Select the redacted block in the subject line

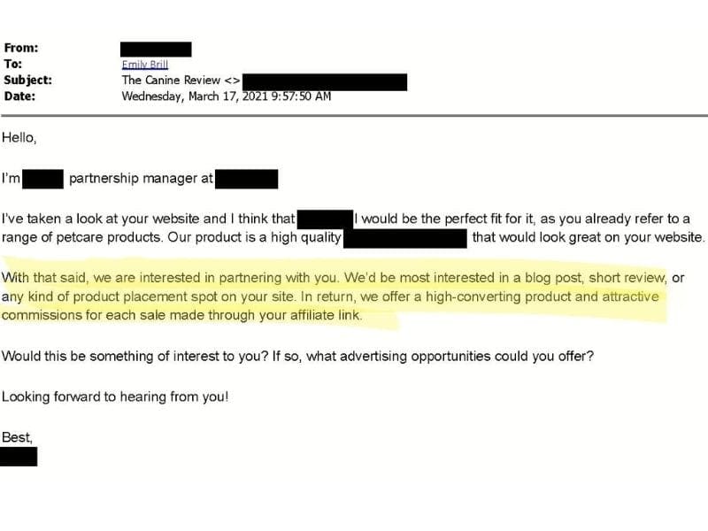(325, 82)
